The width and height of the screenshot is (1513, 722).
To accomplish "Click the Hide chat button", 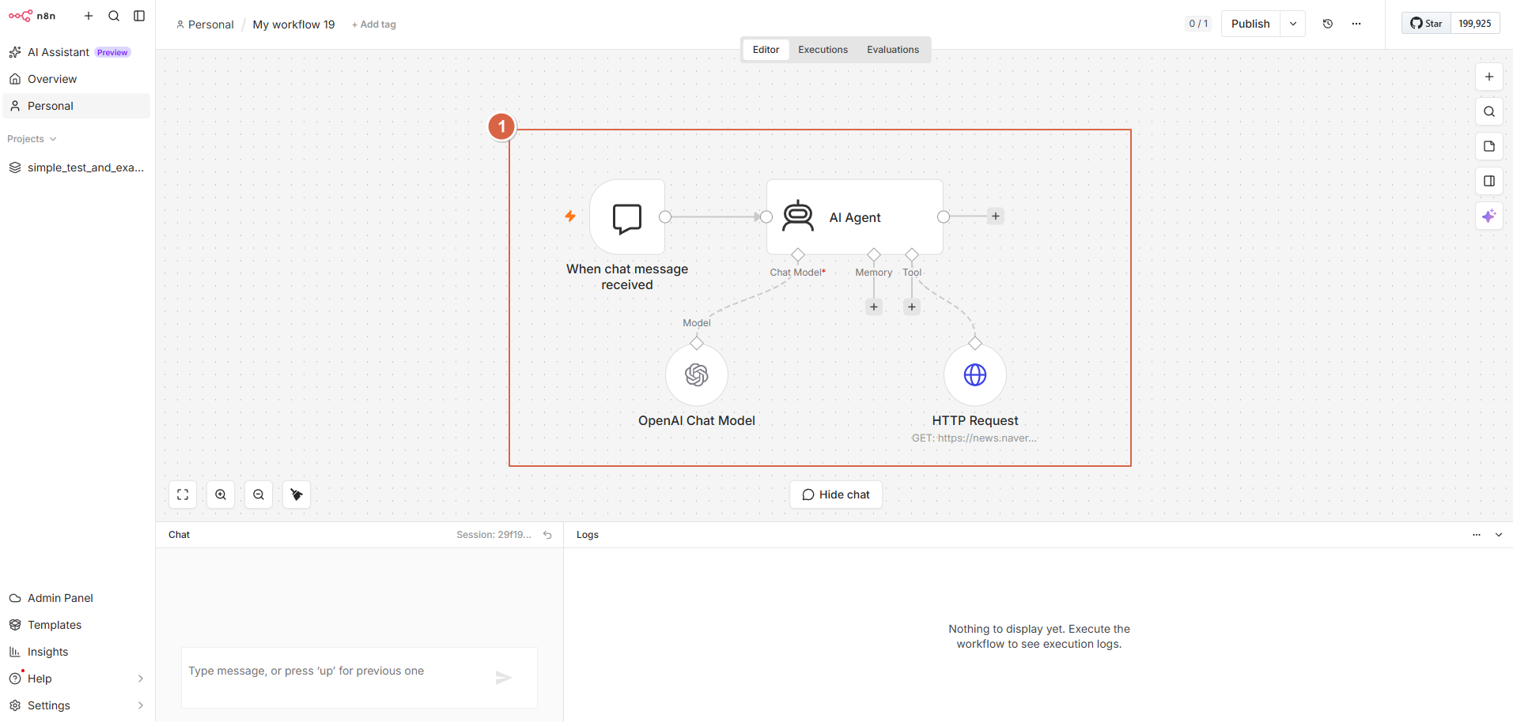I will pyautogui.click(x=836, y=494).
